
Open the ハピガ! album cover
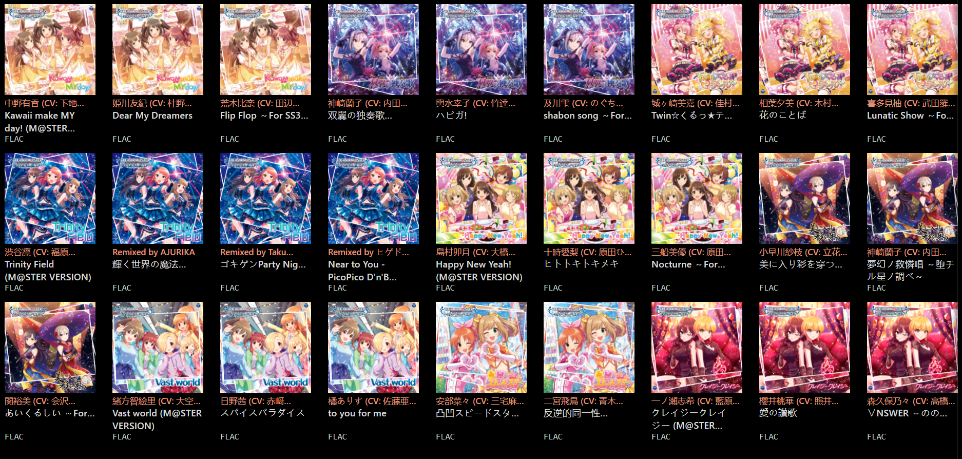point(481,49)
